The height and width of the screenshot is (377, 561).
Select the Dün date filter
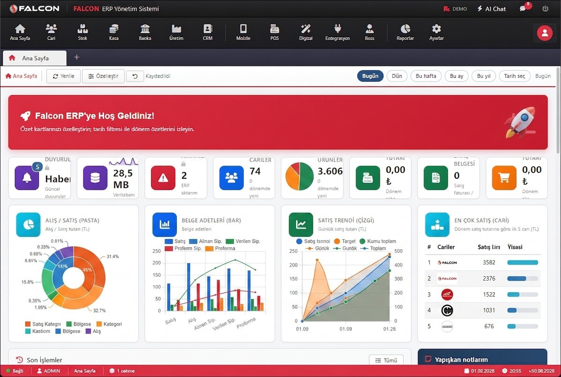[397, 76]
